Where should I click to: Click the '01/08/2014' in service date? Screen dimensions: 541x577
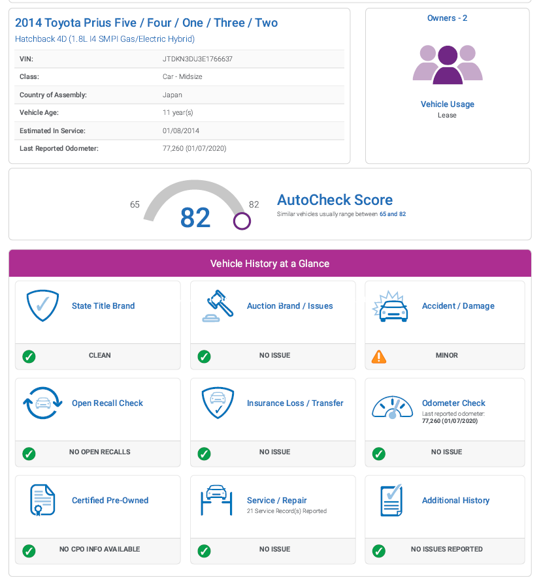(181, 131)
